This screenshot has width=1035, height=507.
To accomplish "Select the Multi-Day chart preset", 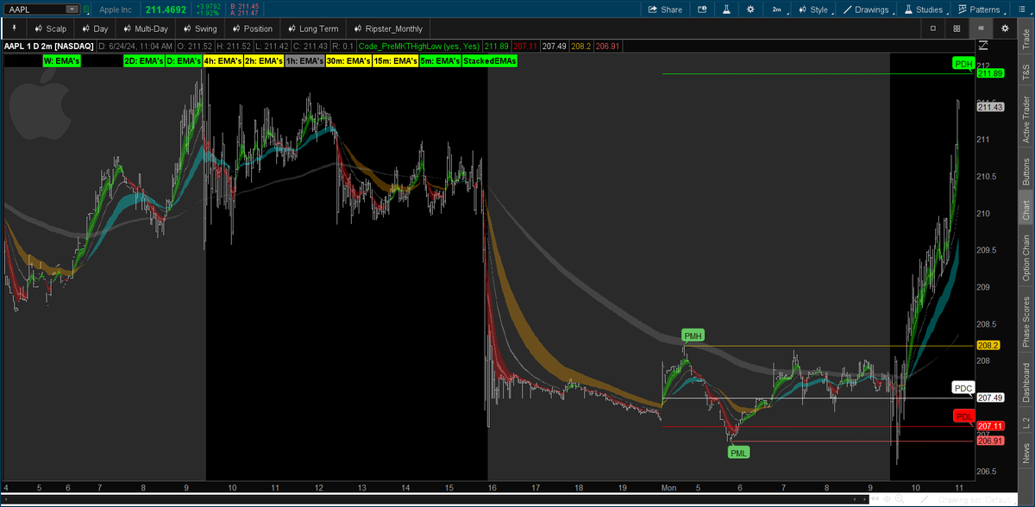I will 145,28.
